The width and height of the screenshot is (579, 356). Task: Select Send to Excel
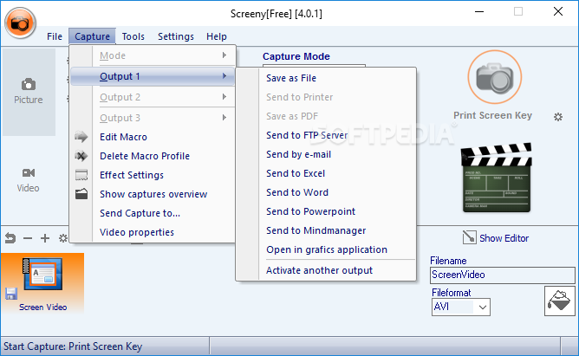pyautogui.click(x=296, y=173)
